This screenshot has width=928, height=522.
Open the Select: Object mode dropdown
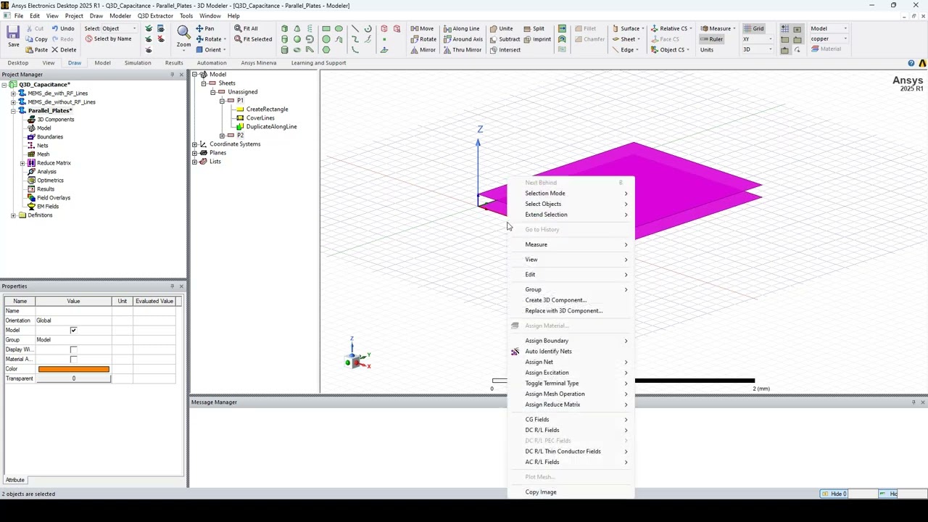pyautogui.click(x=110, y=28)
